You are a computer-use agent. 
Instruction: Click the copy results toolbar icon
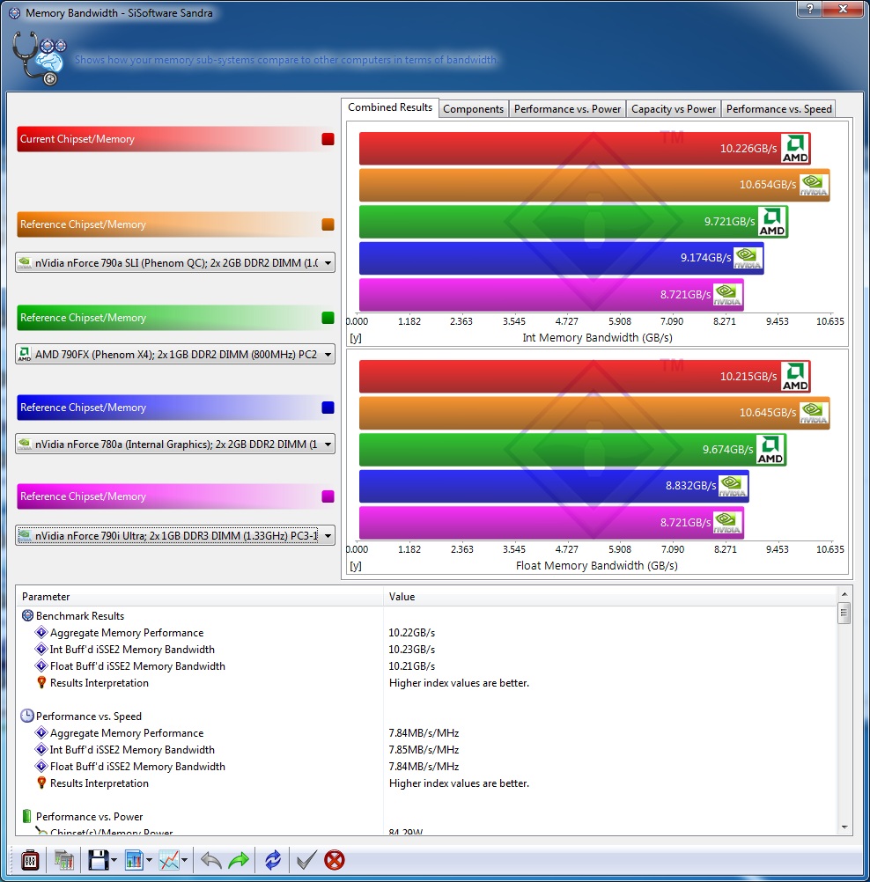[64, 860]
